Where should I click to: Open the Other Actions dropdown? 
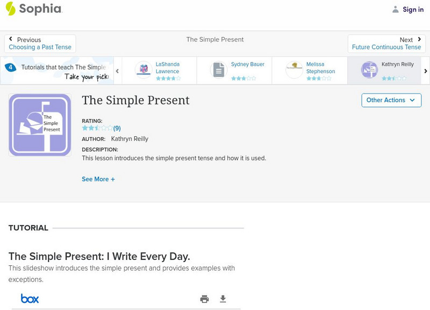point(391,100)
